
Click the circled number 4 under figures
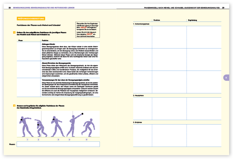69,139
